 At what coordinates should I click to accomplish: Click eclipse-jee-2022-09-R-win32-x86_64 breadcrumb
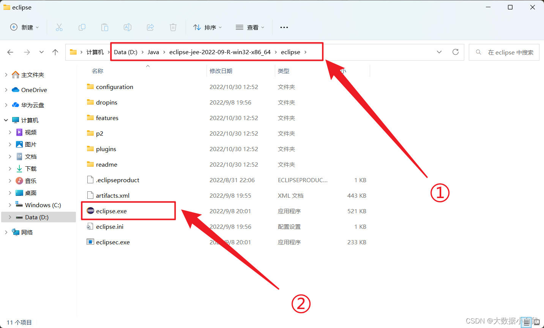click(x=220, y=52)
